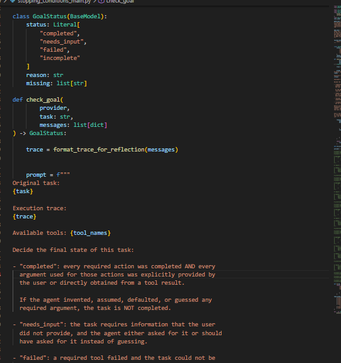Click the "needs_input" literal in the status list

[61, 42]
